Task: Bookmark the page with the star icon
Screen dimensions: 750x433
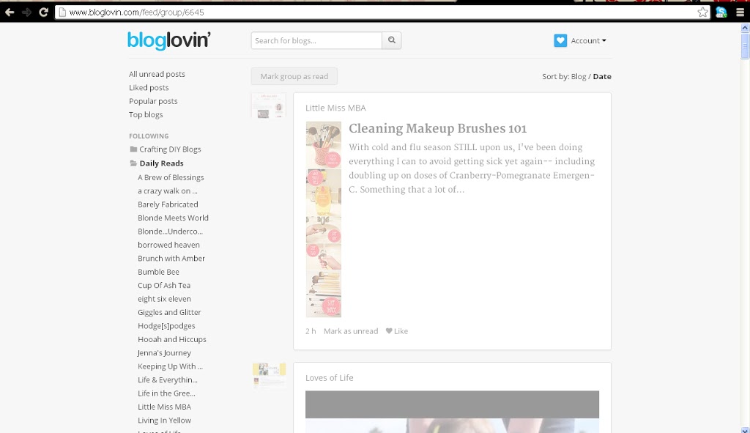Action: click(x=703, y=12)
